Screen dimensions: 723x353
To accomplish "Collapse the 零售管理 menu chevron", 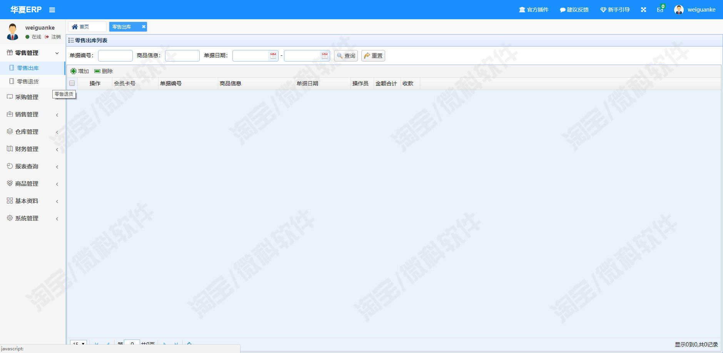I will click(57, 53).
